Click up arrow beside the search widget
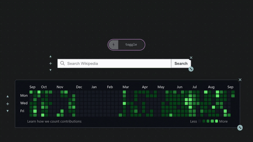Screen dimensions: 253x142 coord(51,56)
